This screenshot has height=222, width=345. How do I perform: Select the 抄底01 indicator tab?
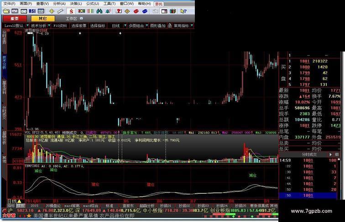coord(166,206)
